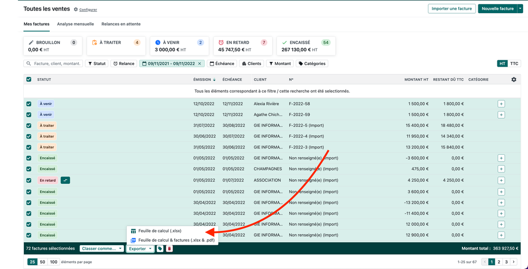Switch amounts display to TTC
Screen dimensions: 528x269
point(514,63)
